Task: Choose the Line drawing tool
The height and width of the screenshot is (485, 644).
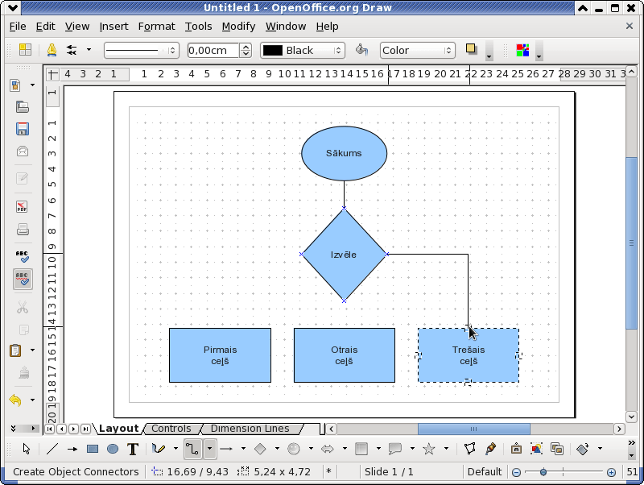Action: point(52,449)
